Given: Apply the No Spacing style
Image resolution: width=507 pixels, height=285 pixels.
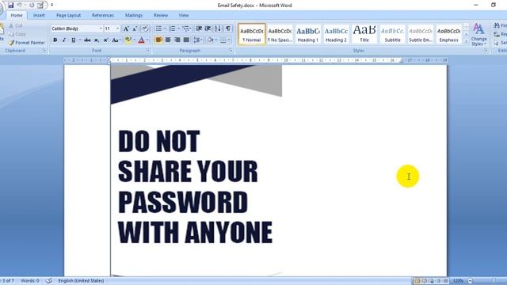Looking at the screenshot, I should coord(280,34).
